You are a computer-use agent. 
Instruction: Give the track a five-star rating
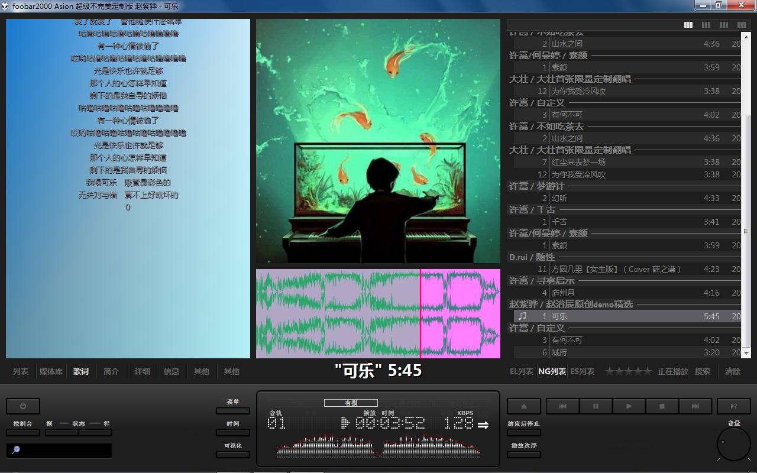tap(647, 371)
